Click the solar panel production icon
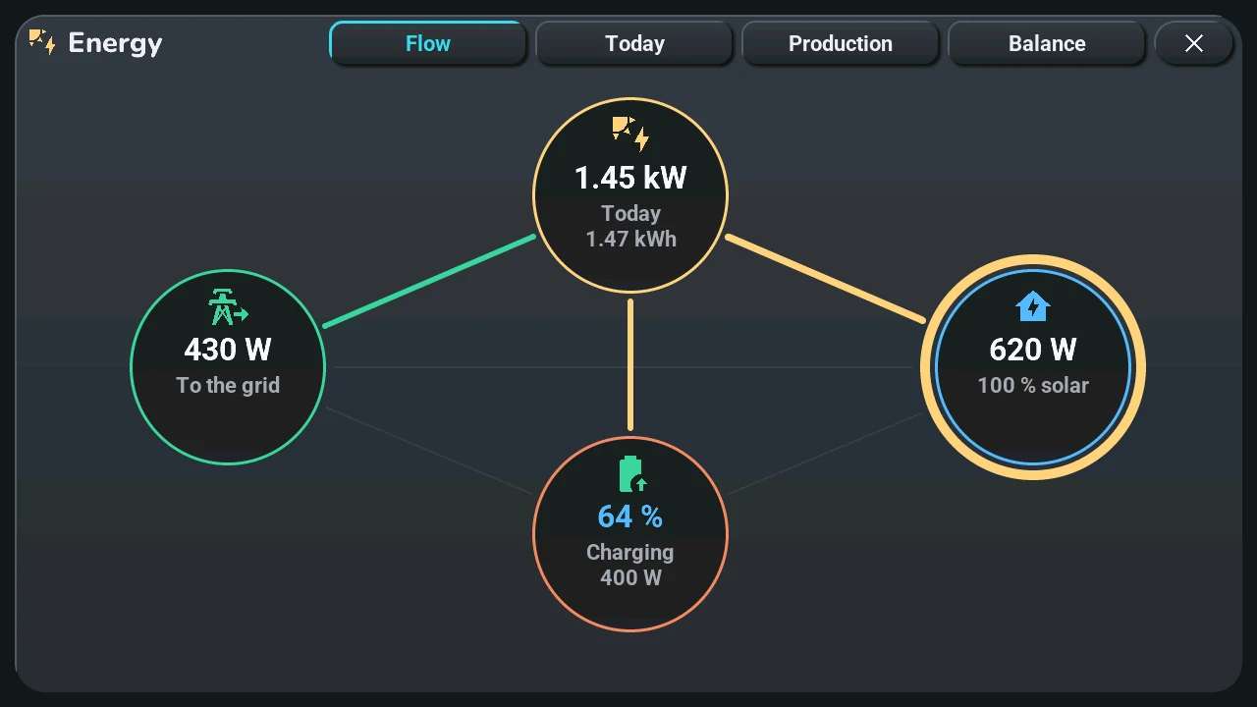 click(x=630, y=134)
